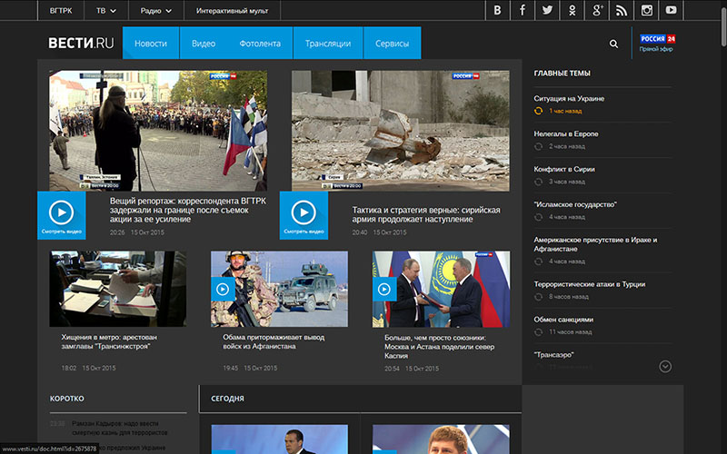727x454 pixels.
Task: Switch to the Трансляции tab
Action: pyautogui.click(x=328, y=43)
